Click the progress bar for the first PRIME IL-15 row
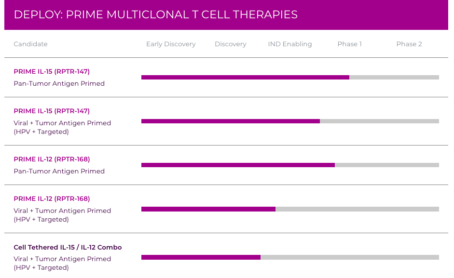 click(x=245, y=77)
